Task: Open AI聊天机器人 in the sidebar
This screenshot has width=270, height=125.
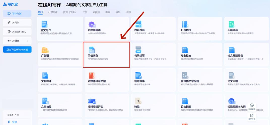Action: [x=17, y=32]
